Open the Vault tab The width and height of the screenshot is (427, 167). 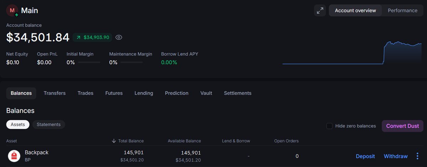pos(206,93)
